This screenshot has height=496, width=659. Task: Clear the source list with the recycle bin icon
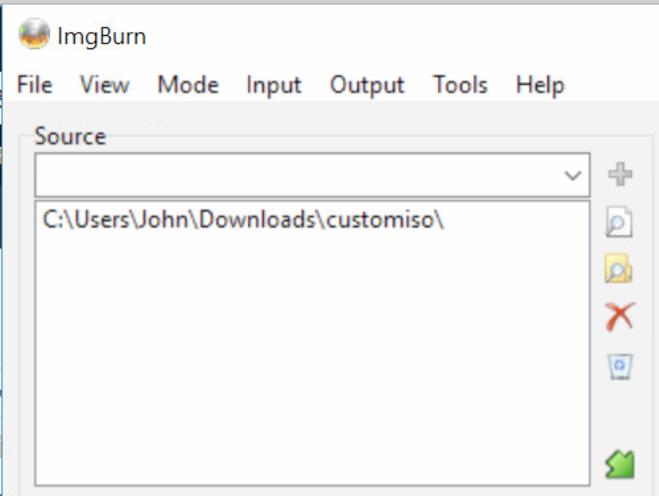(620, 366)
